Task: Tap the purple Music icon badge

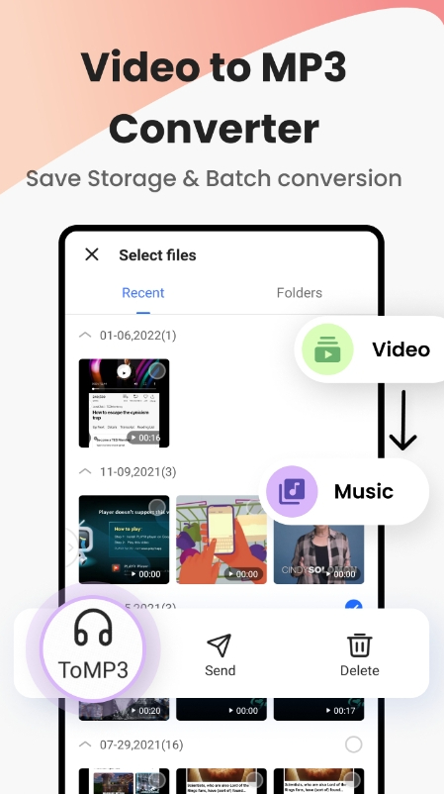Action: pos(292,491)
